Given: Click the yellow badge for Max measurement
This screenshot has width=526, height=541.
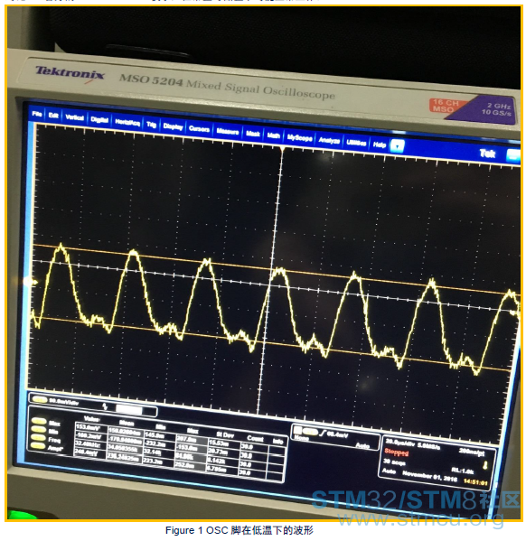Looking at the screenshot, I should click(x=39, y=421).
